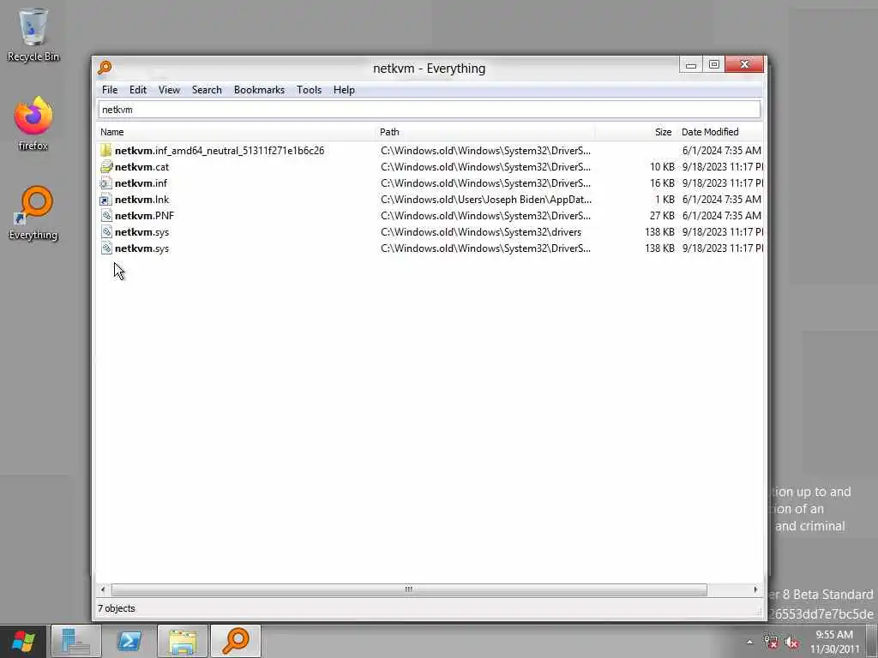Select netkvm.sys with 138 KB in DriverS... path
Image resolution: width=878 pixels, height=658 pixels.
tap(141, 248)
